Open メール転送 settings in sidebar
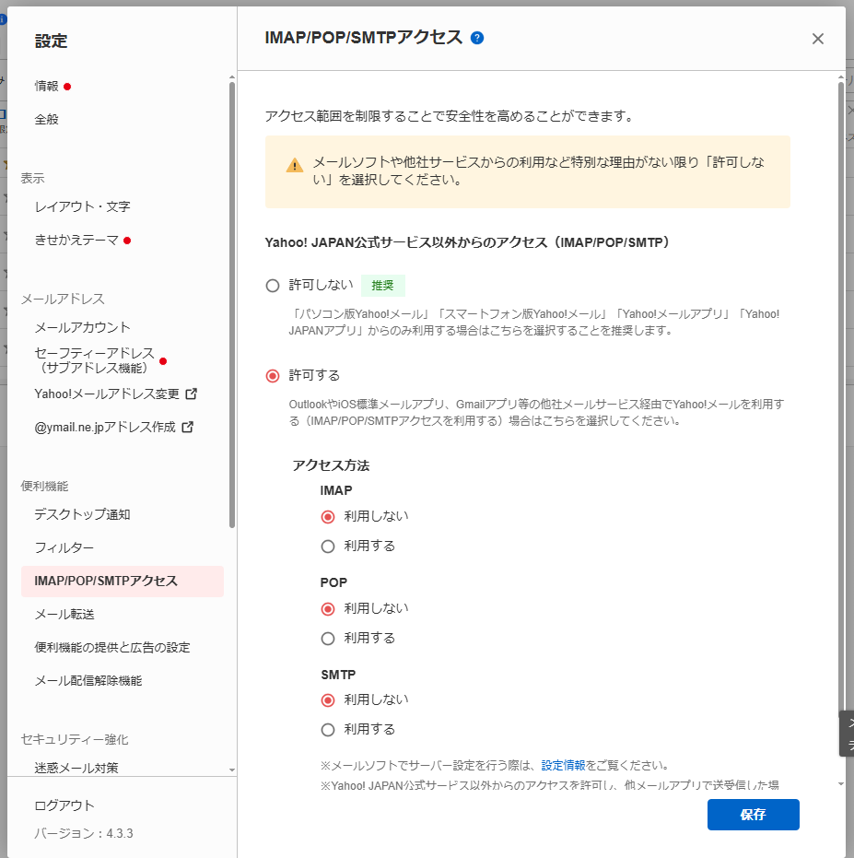The width and height of the screenshot is (854, 858). coord(64,614)
